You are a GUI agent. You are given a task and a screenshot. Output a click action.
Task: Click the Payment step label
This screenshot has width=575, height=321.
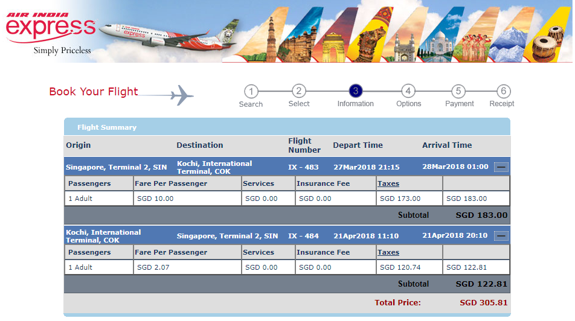click(459, 104)
